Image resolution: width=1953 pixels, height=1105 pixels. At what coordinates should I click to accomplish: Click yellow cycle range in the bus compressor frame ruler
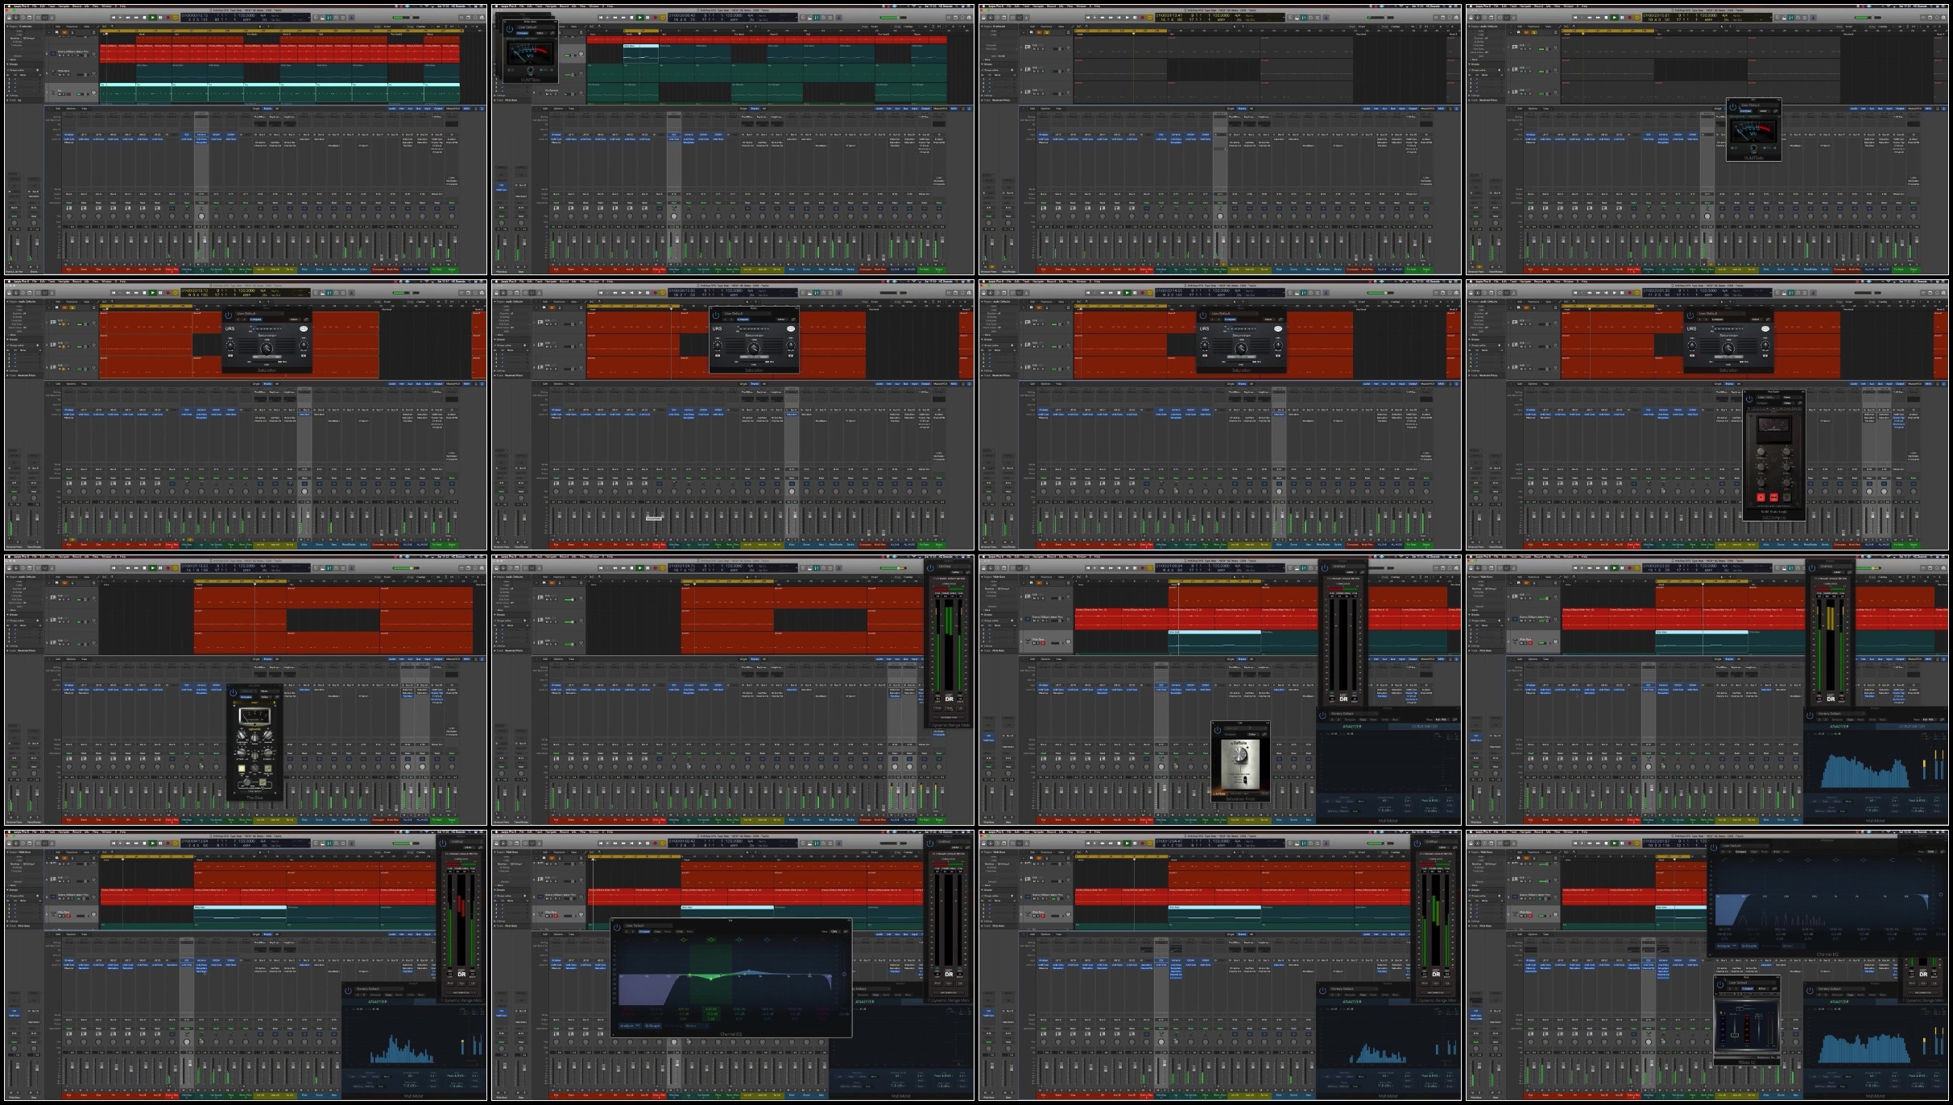(x=1608, y=306)
